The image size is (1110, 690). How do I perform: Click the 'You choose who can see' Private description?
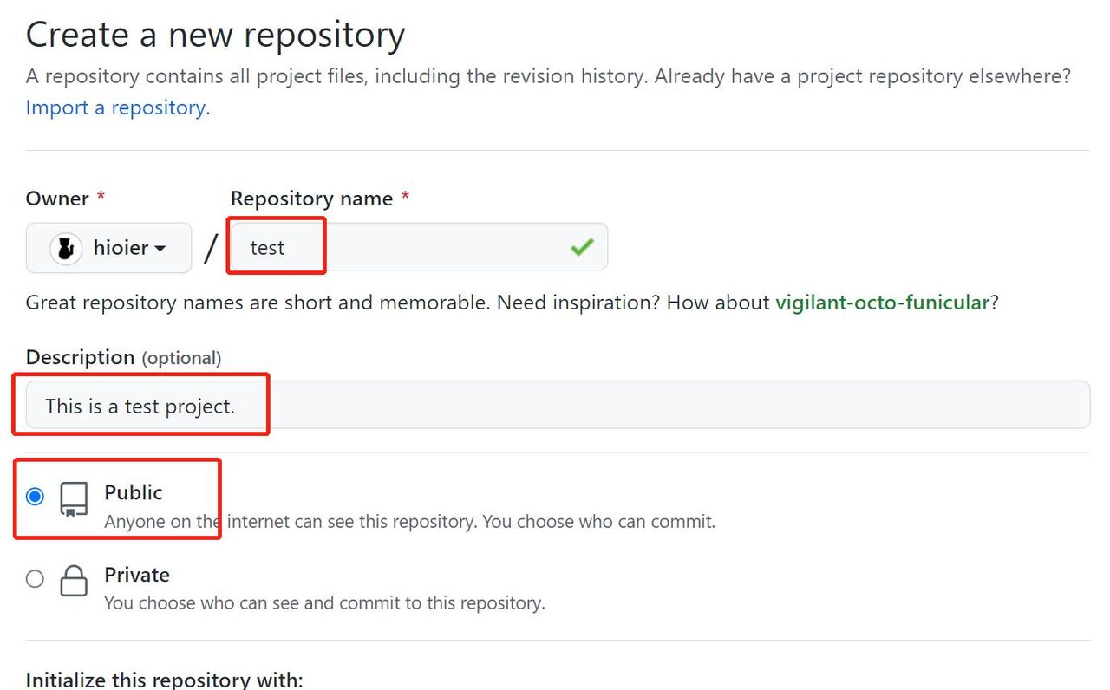coord(324,603)
